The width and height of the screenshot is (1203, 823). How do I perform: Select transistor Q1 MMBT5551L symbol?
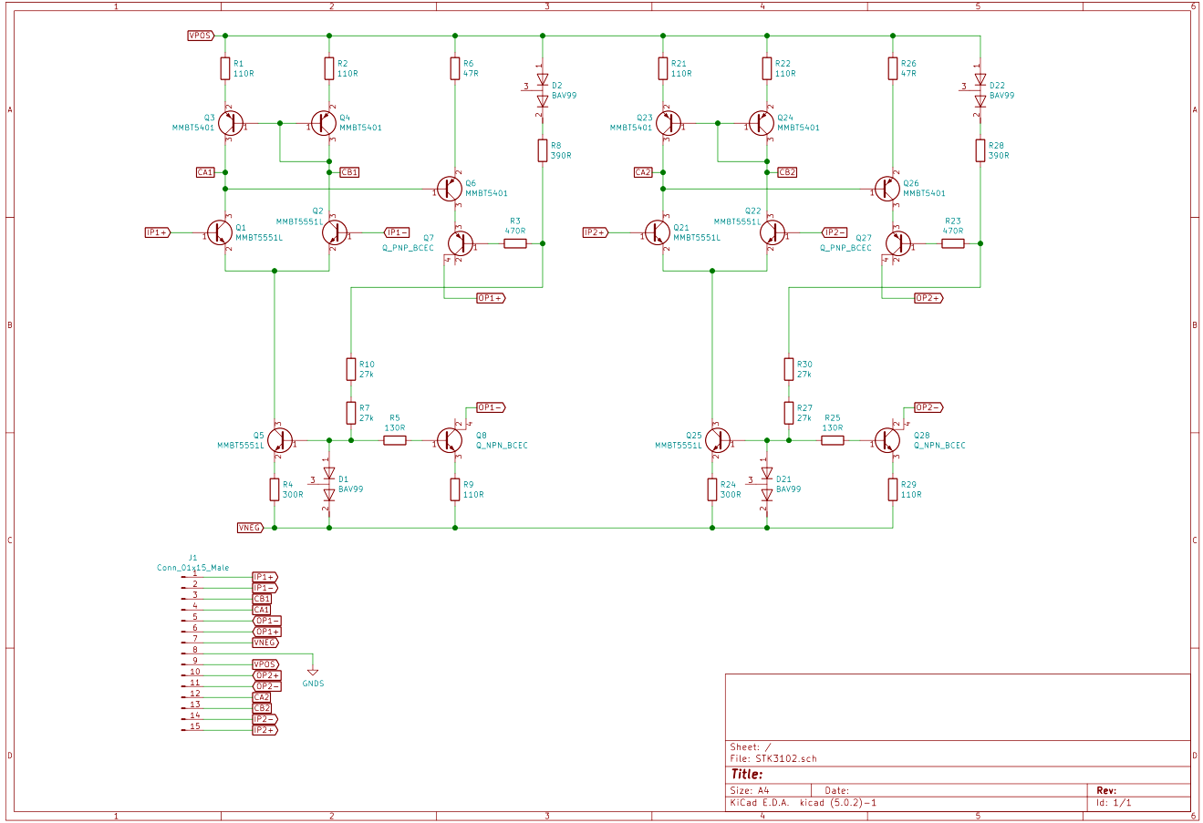[219, 232]
